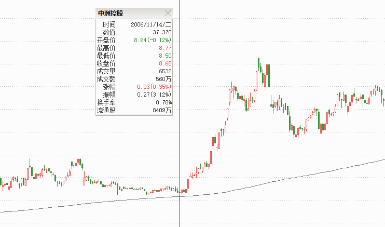Select the moving average line at the right edge

[381, 160]
